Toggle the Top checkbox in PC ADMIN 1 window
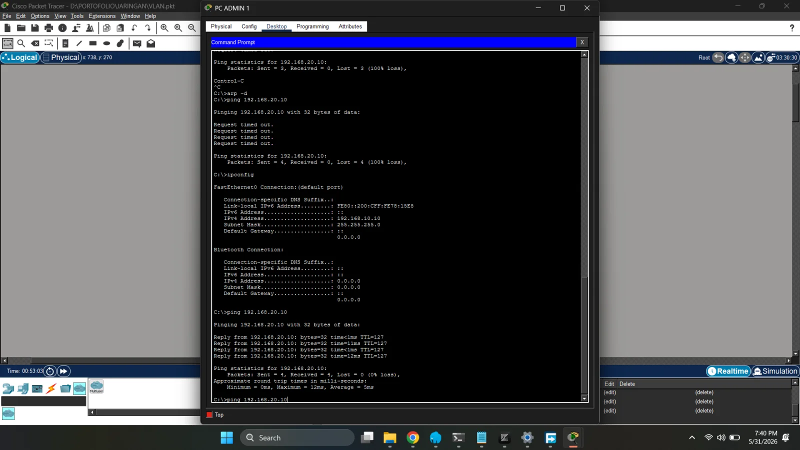The width and height of the screenshot is (800, 450). point(209,415)
